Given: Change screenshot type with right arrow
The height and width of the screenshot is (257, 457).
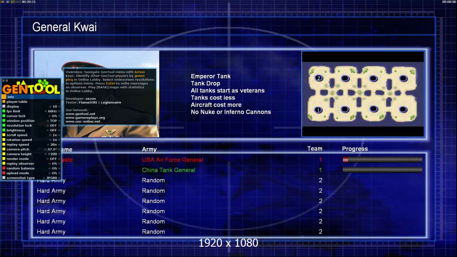Looking at the screenshot, I should (59, 178).
